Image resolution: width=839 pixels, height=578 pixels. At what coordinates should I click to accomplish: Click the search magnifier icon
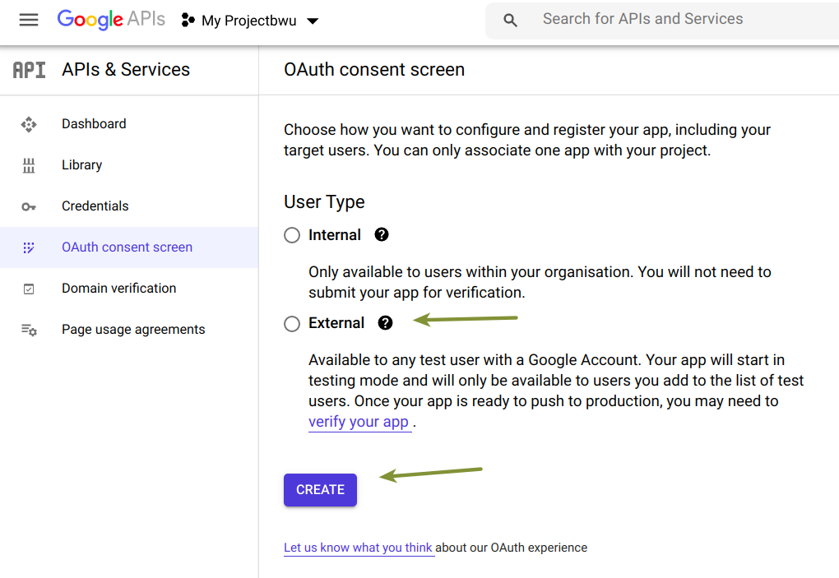[x=510, y=21]
